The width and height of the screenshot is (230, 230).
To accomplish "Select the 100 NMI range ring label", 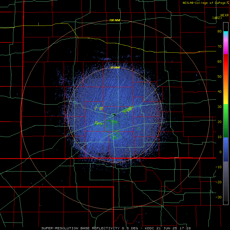I will [x=115, y=20].
